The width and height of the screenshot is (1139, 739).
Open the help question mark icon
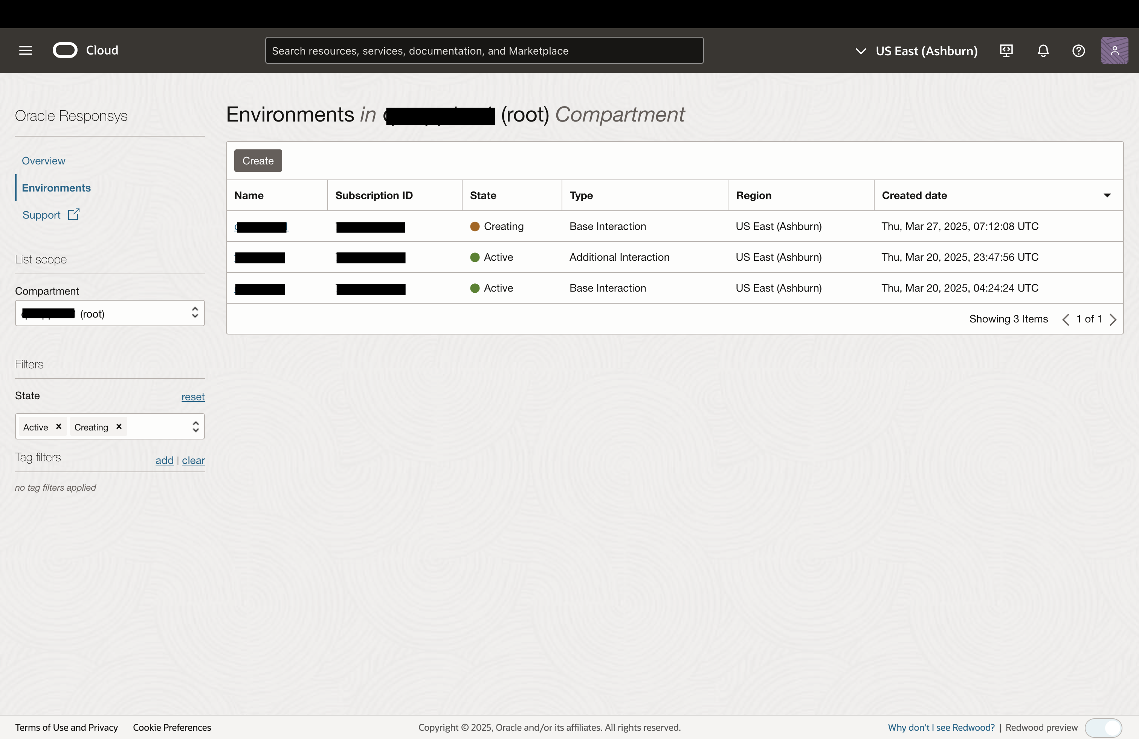click(1078, 51)
